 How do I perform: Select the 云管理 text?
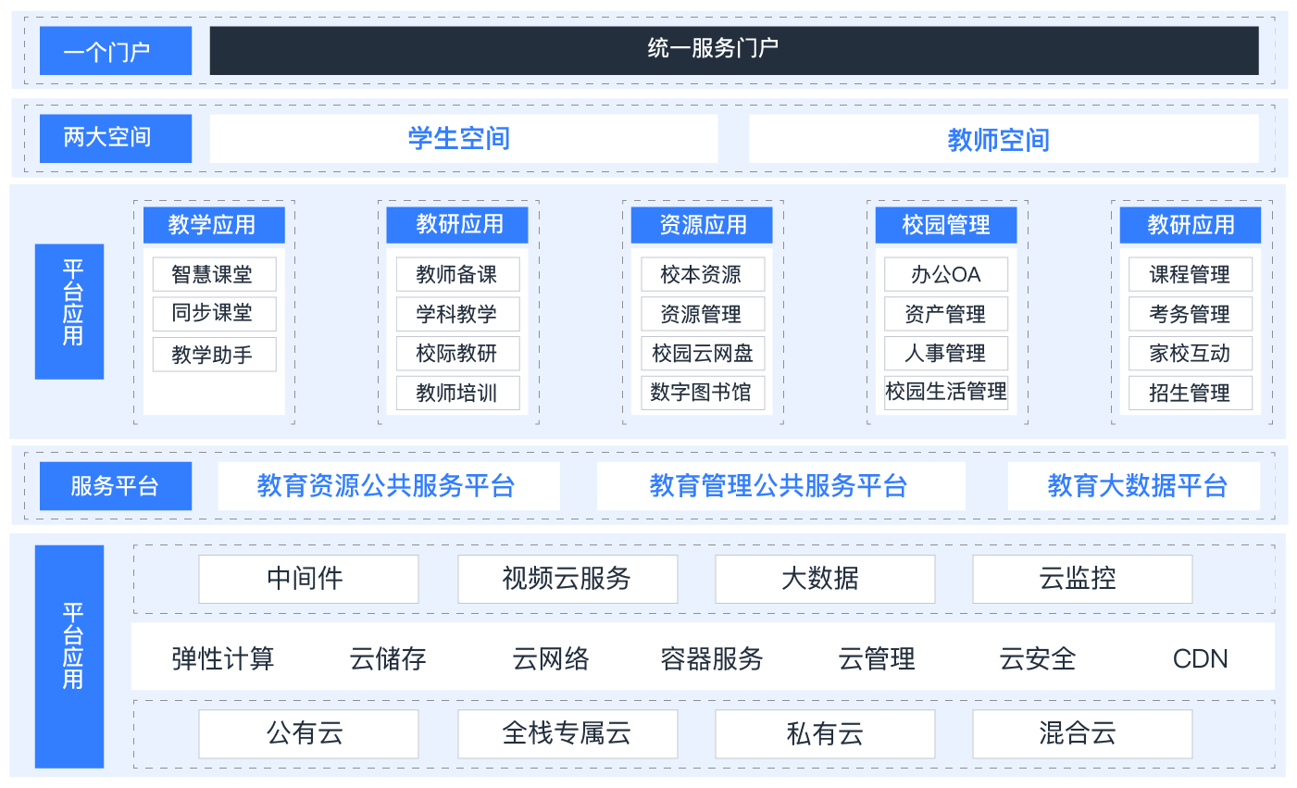pos(877,658)
